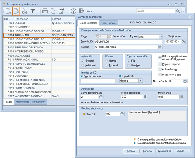This screenshot has width=195, height=158.
Task: Select the Todos tab
Action: (x=9, y=102)
